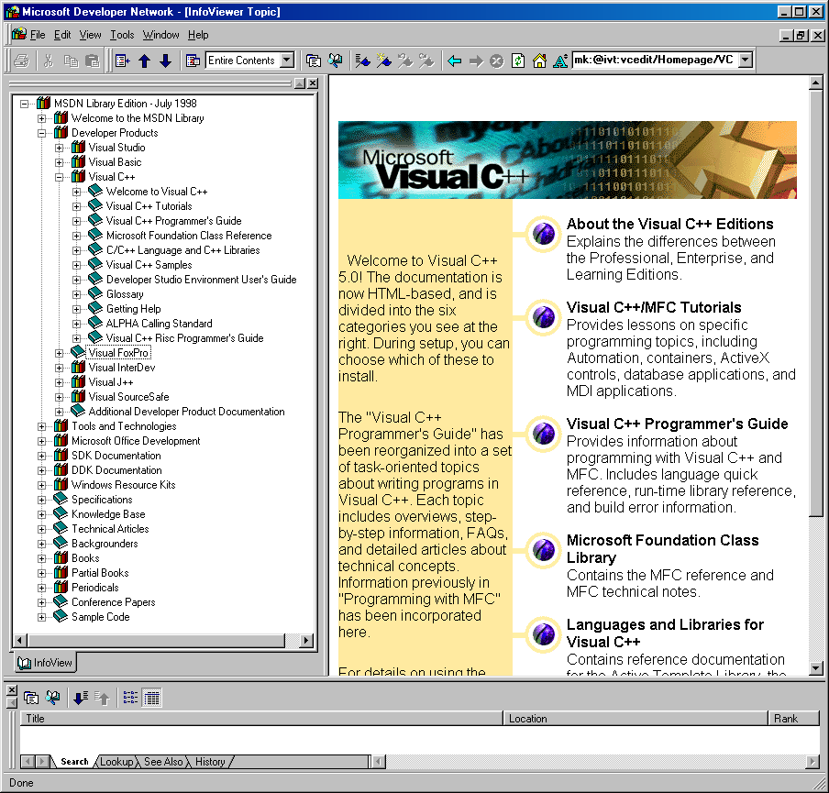
Task: Click the Print toolbar icon
Action: 22,61
